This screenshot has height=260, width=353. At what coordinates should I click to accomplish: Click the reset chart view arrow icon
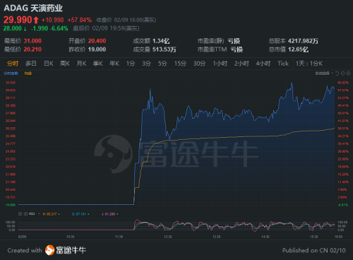[x=337, y=73]
